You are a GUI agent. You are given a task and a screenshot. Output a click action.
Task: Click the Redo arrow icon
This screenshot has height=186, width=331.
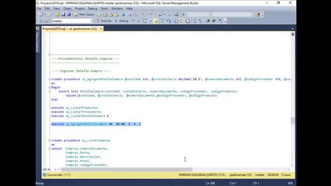151,14
